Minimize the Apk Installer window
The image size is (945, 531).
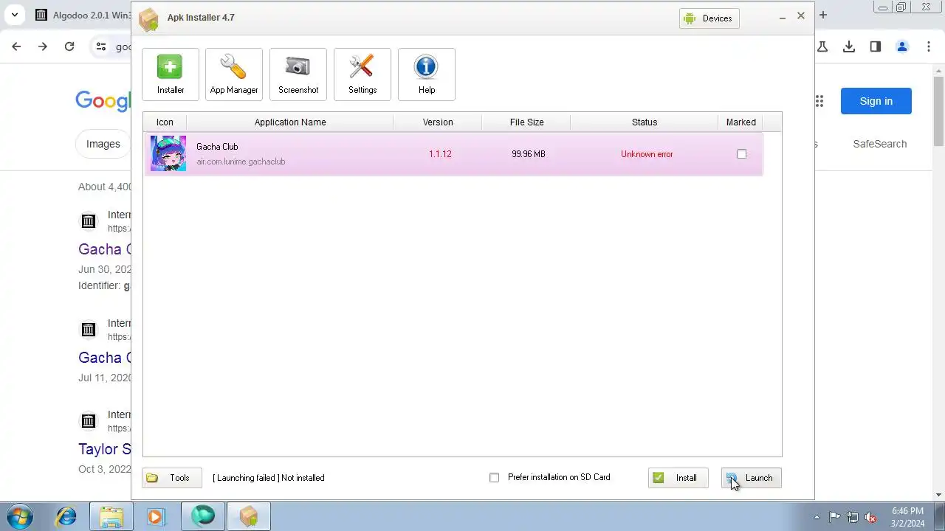[x=782, y=17]
